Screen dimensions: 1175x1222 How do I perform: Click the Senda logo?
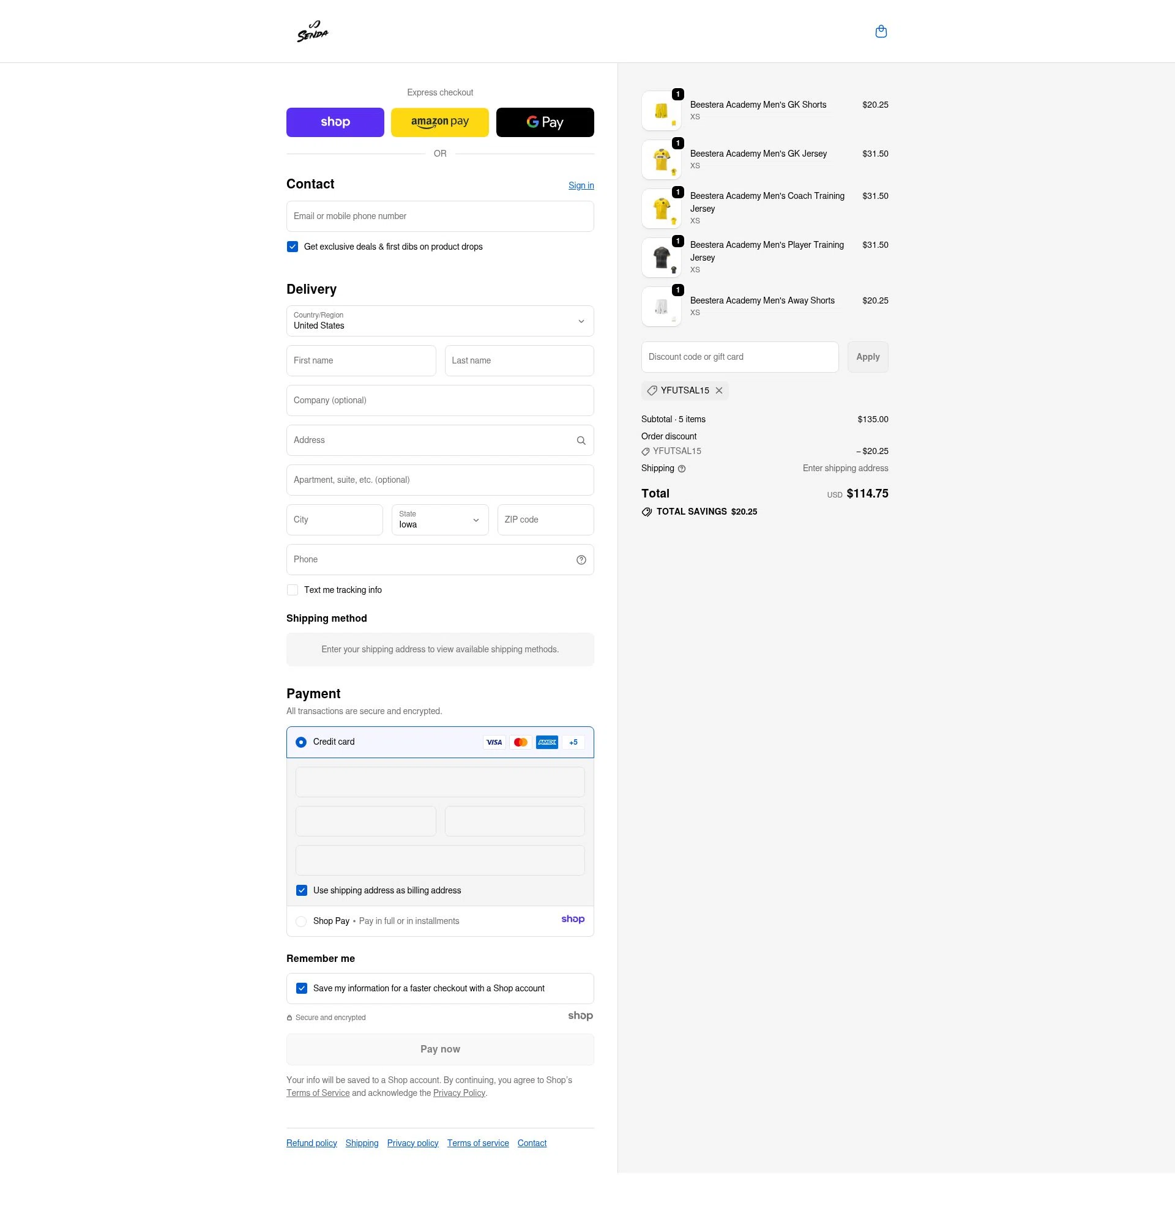tap(313, 31)
